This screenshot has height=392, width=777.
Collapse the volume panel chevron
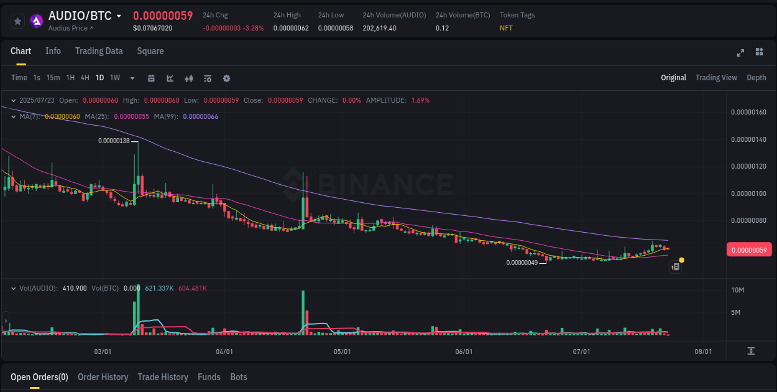(14, 289)
